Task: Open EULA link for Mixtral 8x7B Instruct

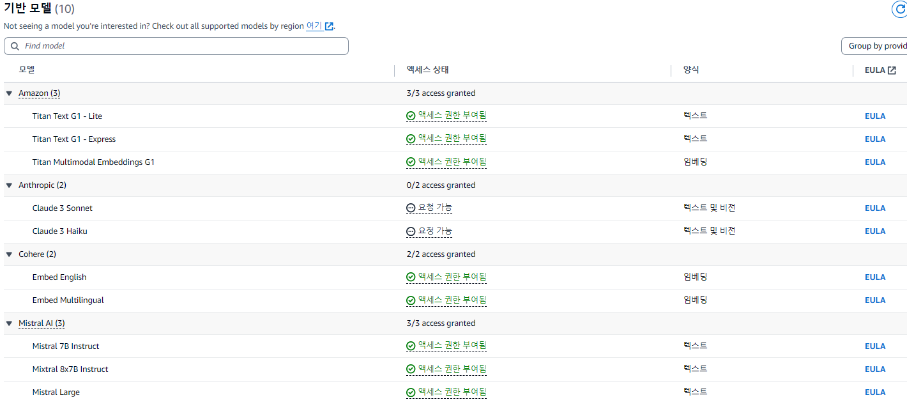Action: point(875,369)
